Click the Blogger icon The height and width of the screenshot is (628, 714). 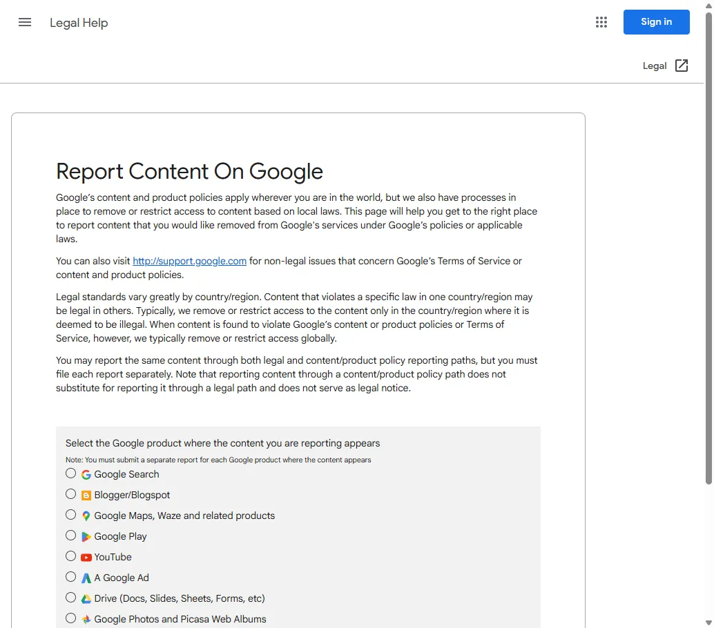(86, 495)
